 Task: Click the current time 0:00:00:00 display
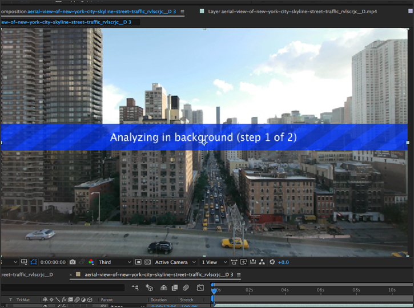pos(53,262)
